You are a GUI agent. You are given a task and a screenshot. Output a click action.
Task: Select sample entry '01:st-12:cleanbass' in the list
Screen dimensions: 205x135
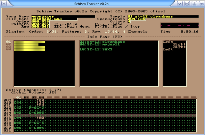[x=102, y=42]
